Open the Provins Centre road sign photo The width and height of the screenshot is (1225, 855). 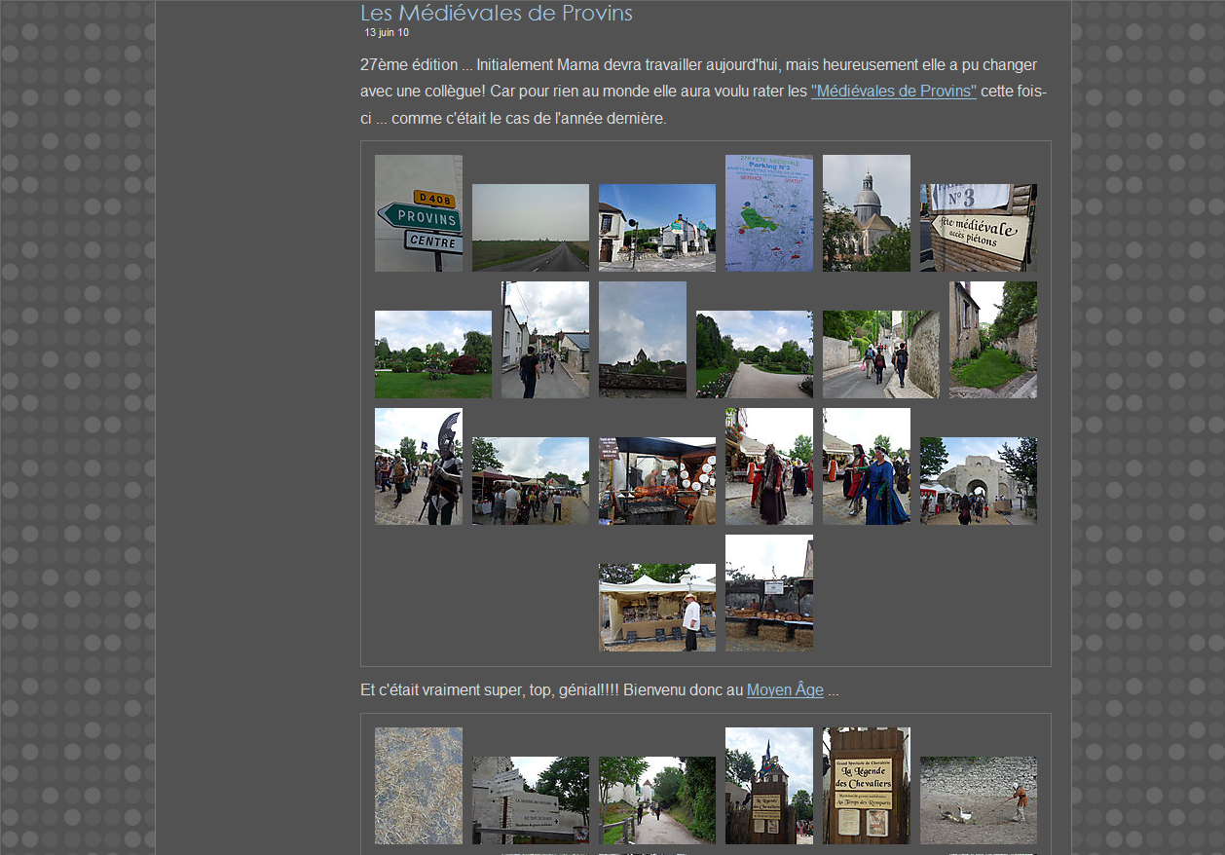(x=419, y=213)
